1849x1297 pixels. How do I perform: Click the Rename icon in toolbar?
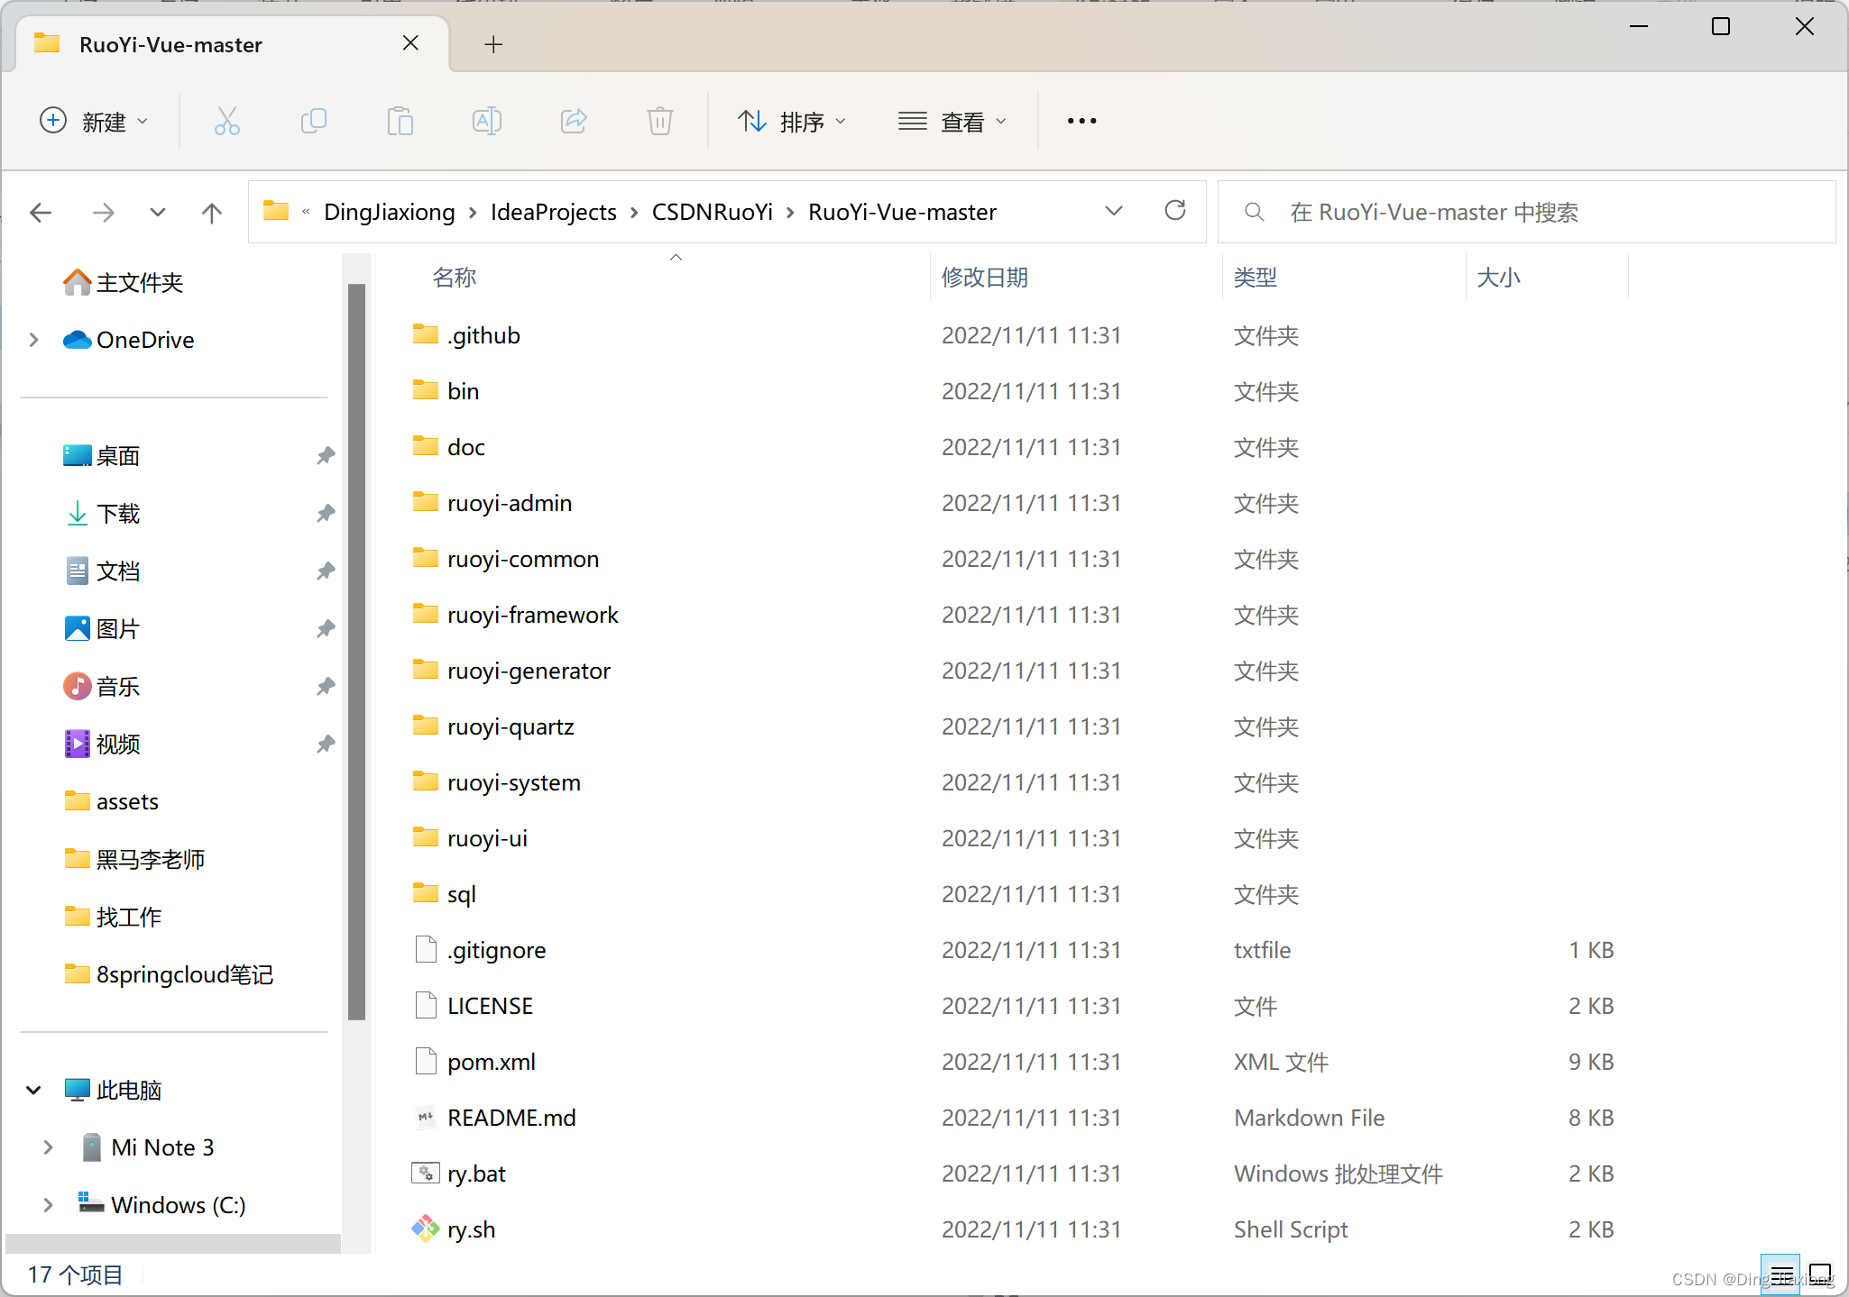(486, 121)
